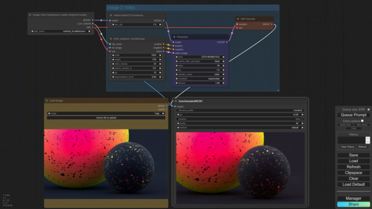Viewport: 372px width, 209px height.
Task: Click init_image input socket on SVD conditioning
Action: point(110,48)
